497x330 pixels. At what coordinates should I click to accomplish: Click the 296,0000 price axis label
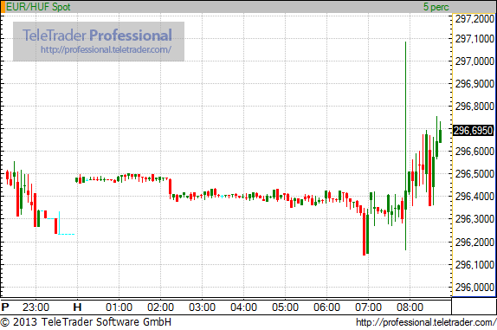coord(474,288)
